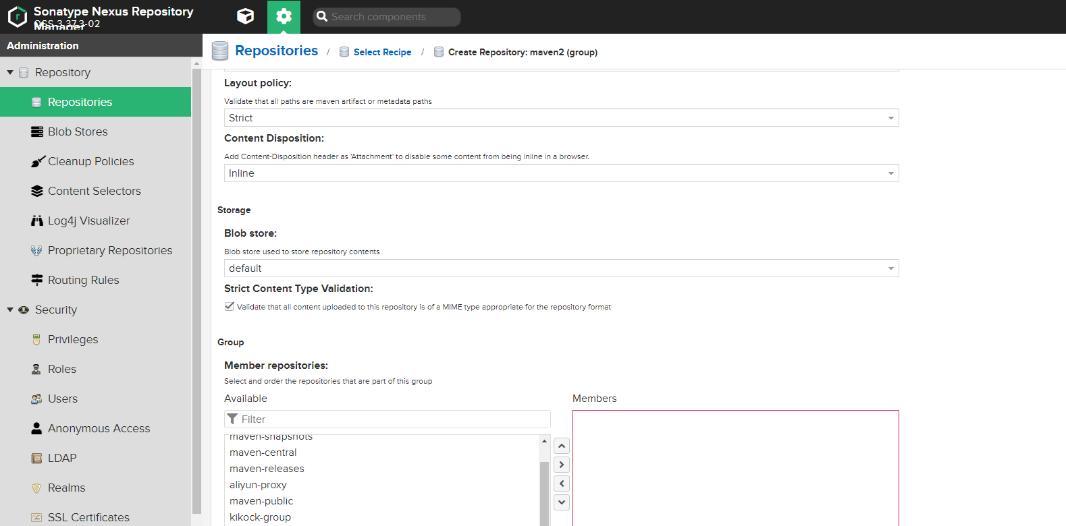Select maven-releases in Available list

click(x=382, y=469)
